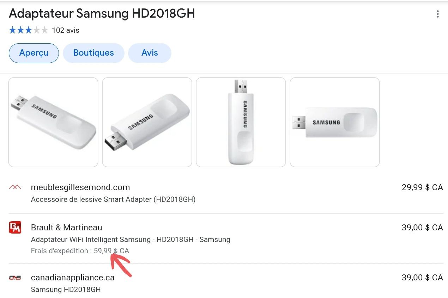Click the Adaptateur WiFi Intelligent Samsung description

131,240
